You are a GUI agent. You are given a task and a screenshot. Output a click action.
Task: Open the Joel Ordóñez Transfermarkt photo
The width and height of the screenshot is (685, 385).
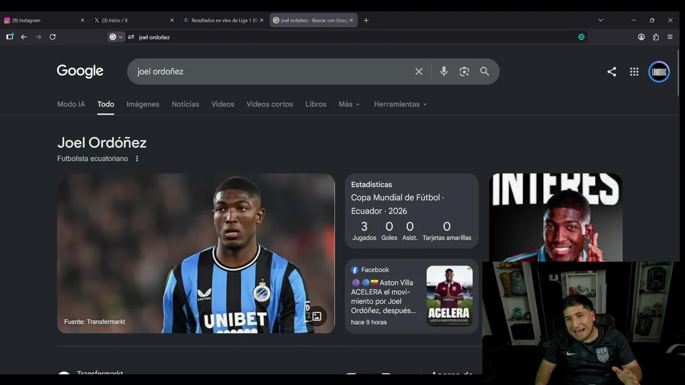[196, 253]
